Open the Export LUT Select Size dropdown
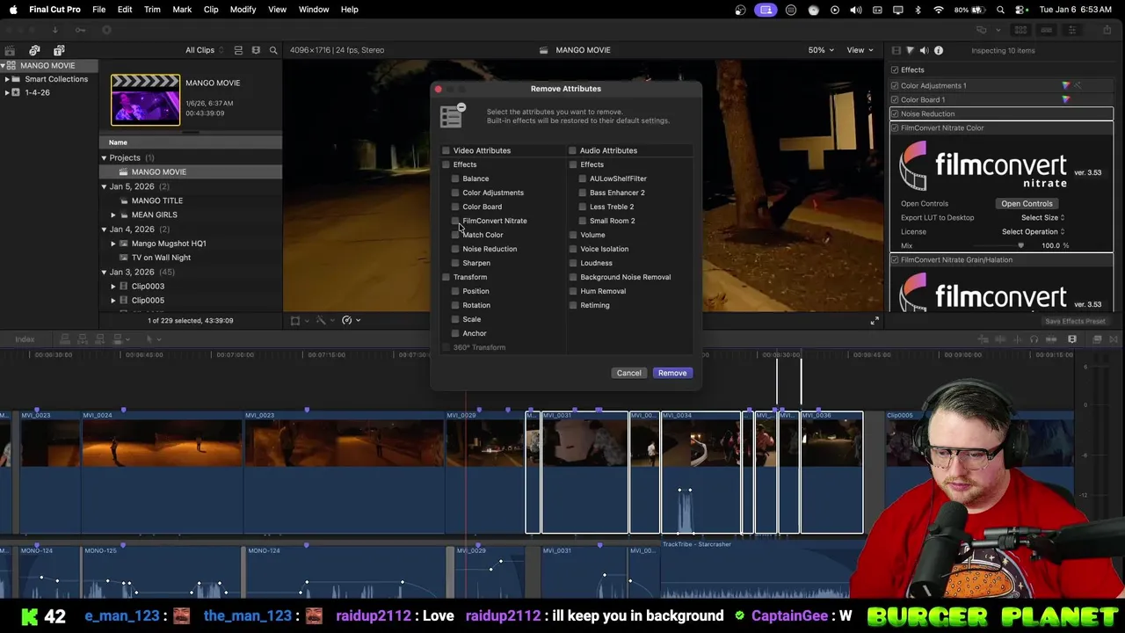Image resolution: width=1125 pixels, height=633 pixels. pos(1042,217)
